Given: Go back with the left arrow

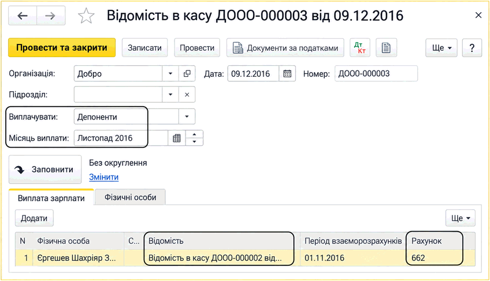Looking at the screenshot, I should (23, 16).
